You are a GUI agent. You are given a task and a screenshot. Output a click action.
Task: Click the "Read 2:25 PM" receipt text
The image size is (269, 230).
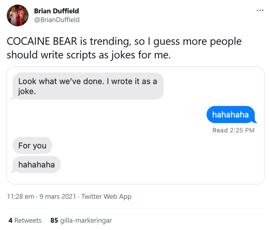234,130
